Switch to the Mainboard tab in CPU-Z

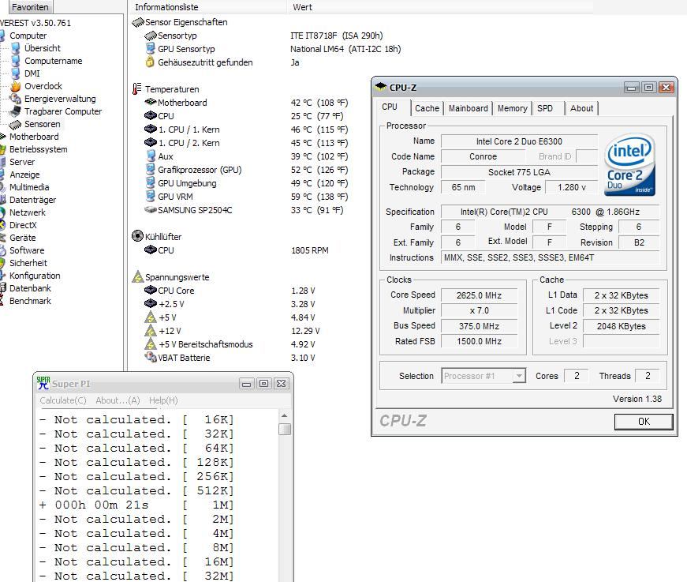tap(468, 108)
